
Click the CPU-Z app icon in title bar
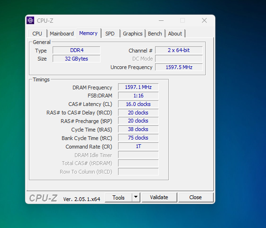tap(30, 20)
